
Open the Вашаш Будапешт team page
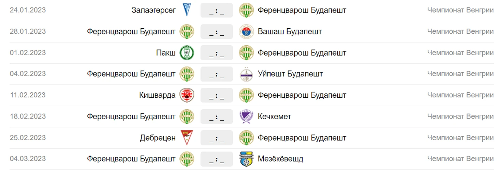[x=290, y=32]
